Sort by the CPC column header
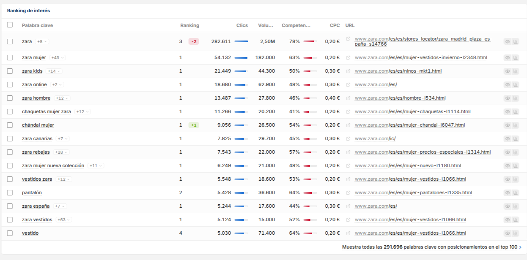 point(335,25)
